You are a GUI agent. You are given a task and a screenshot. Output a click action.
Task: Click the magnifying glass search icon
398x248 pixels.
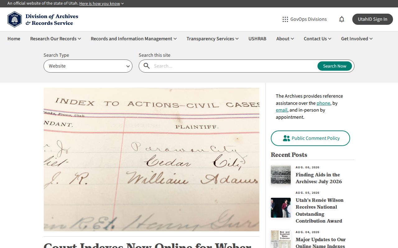147,66
